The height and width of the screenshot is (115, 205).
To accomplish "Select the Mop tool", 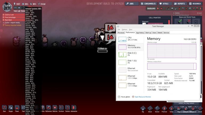I will click(x=179, y=109).
